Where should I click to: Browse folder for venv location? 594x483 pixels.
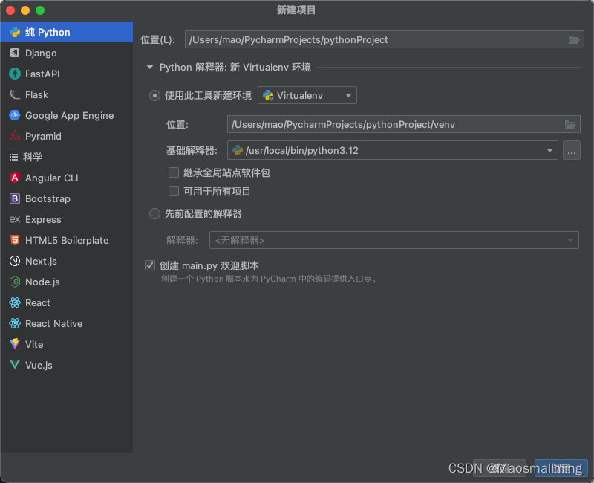coord(570,124)
